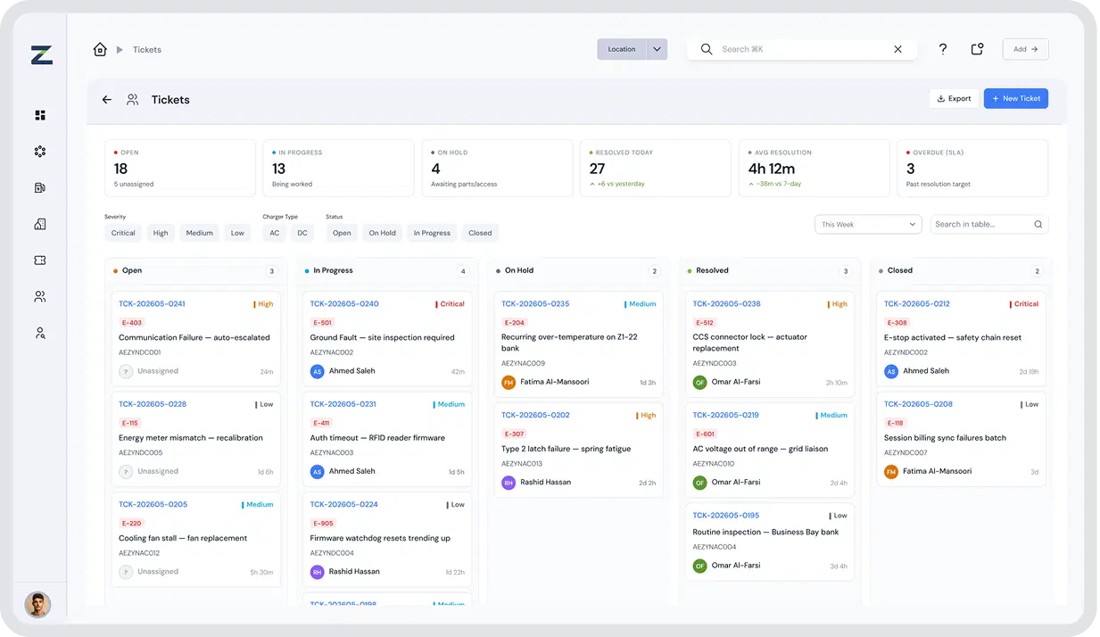Viewport: 1100px width, 637px height.
Task: Toggle the Critical severity filter chip
Action: click(x=123, y=233)
